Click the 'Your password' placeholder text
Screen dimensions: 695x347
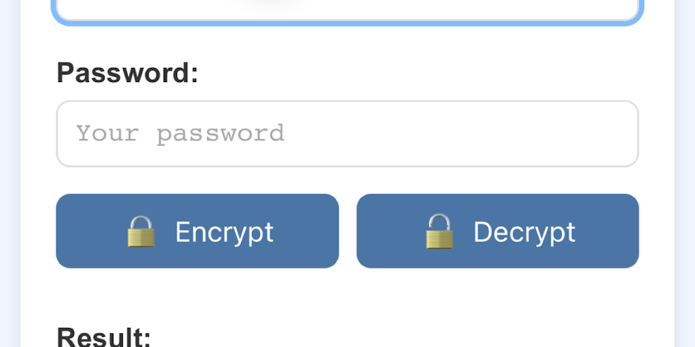click(181, 134)
